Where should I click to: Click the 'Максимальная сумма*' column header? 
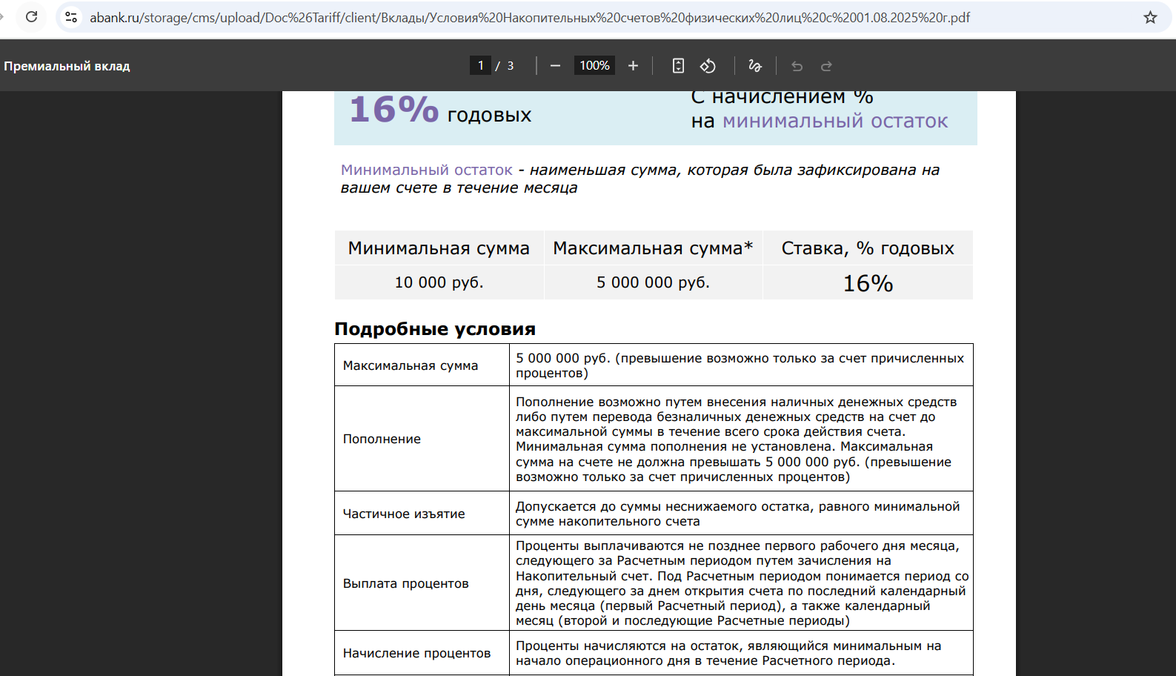click(x=653, y=248)
